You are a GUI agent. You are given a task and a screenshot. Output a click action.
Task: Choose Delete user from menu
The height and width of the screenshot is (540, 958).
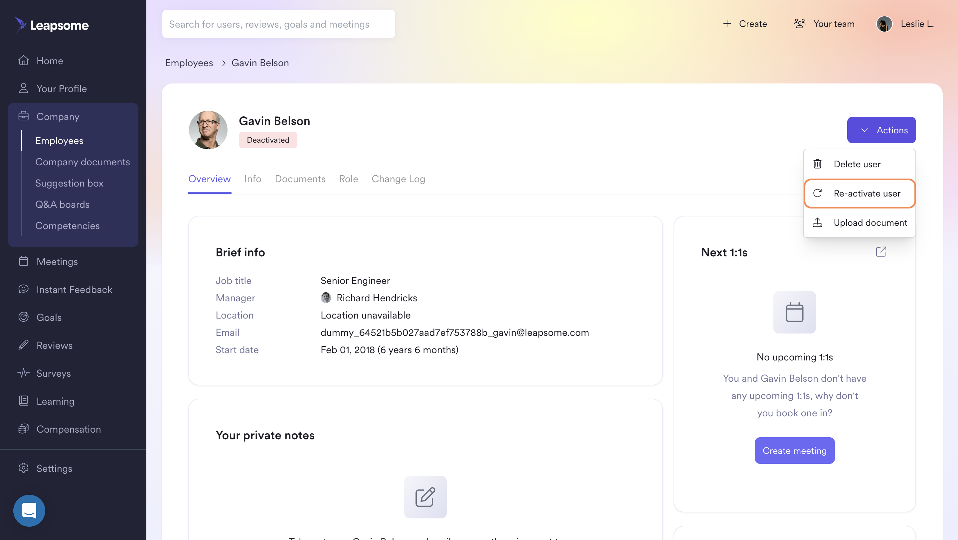pyautogui.click(x=859, y=164)
